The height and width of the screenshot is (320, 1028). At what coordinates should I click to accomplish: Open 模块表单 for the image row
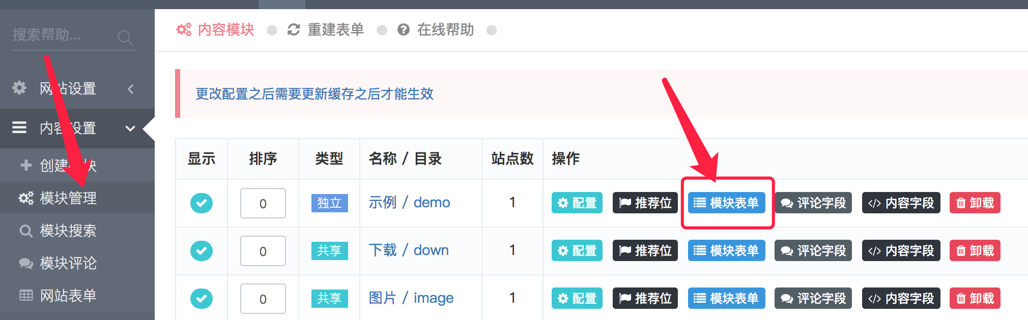(727, 298)
